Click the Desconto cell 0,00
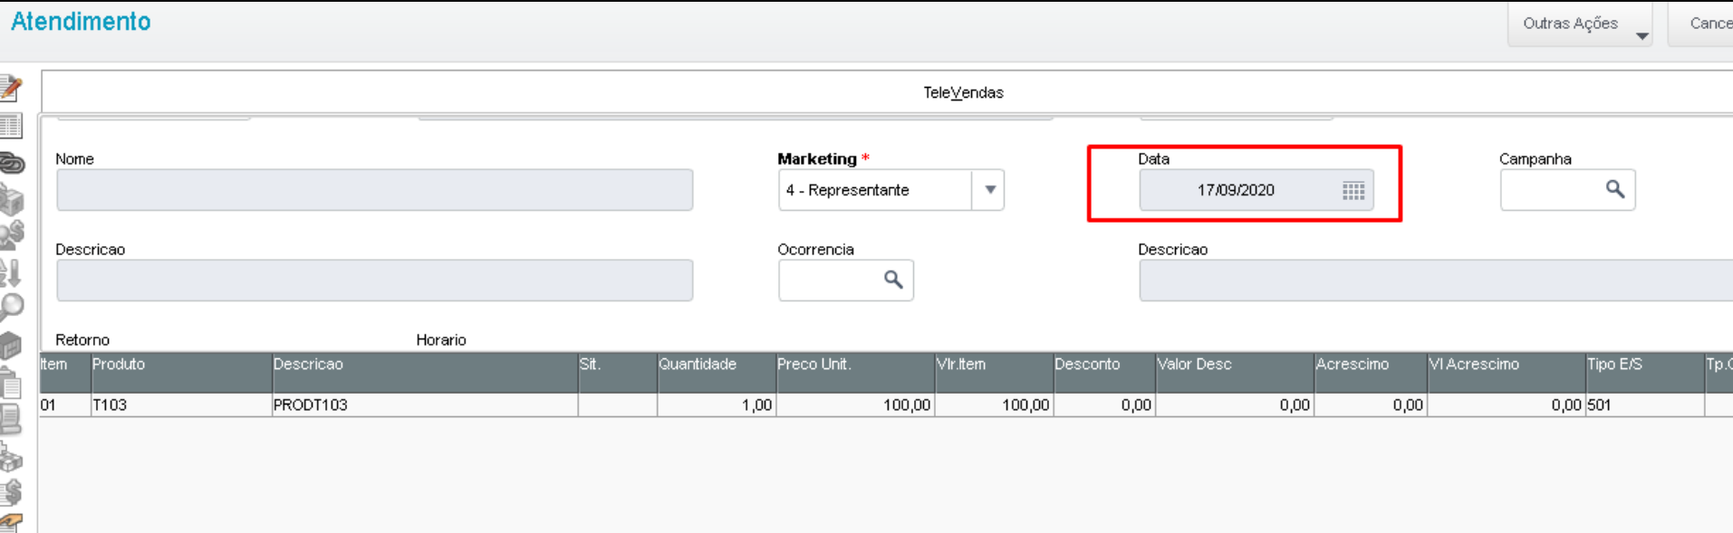 [x=1103, y=405]
